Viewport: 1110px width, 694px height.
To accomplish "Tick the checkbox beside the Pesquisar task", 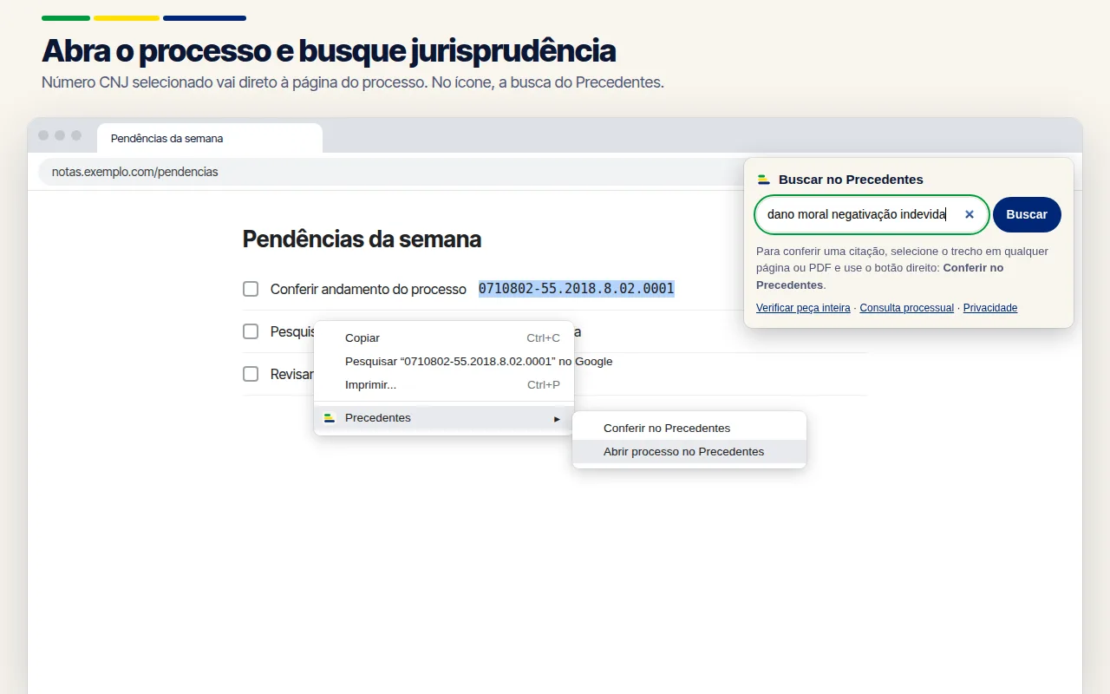I will pyautogui.click(x=251, y=331).
